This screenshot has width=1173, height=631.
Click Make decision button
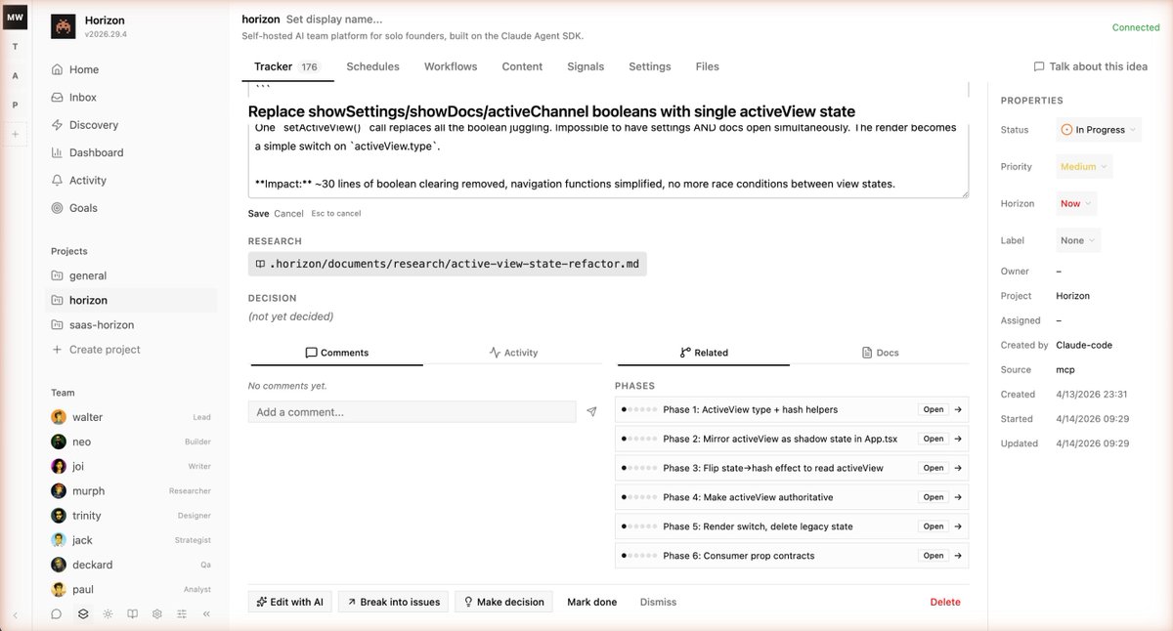[503, 602]
